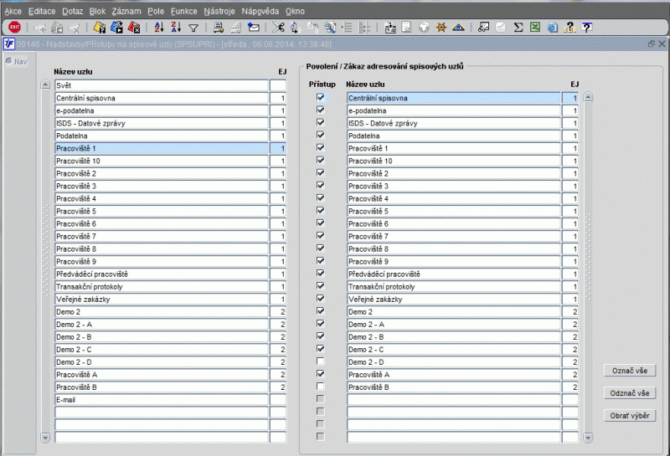Sort descending with the Z-A icon
670x456 pixels.
[176, 28]
